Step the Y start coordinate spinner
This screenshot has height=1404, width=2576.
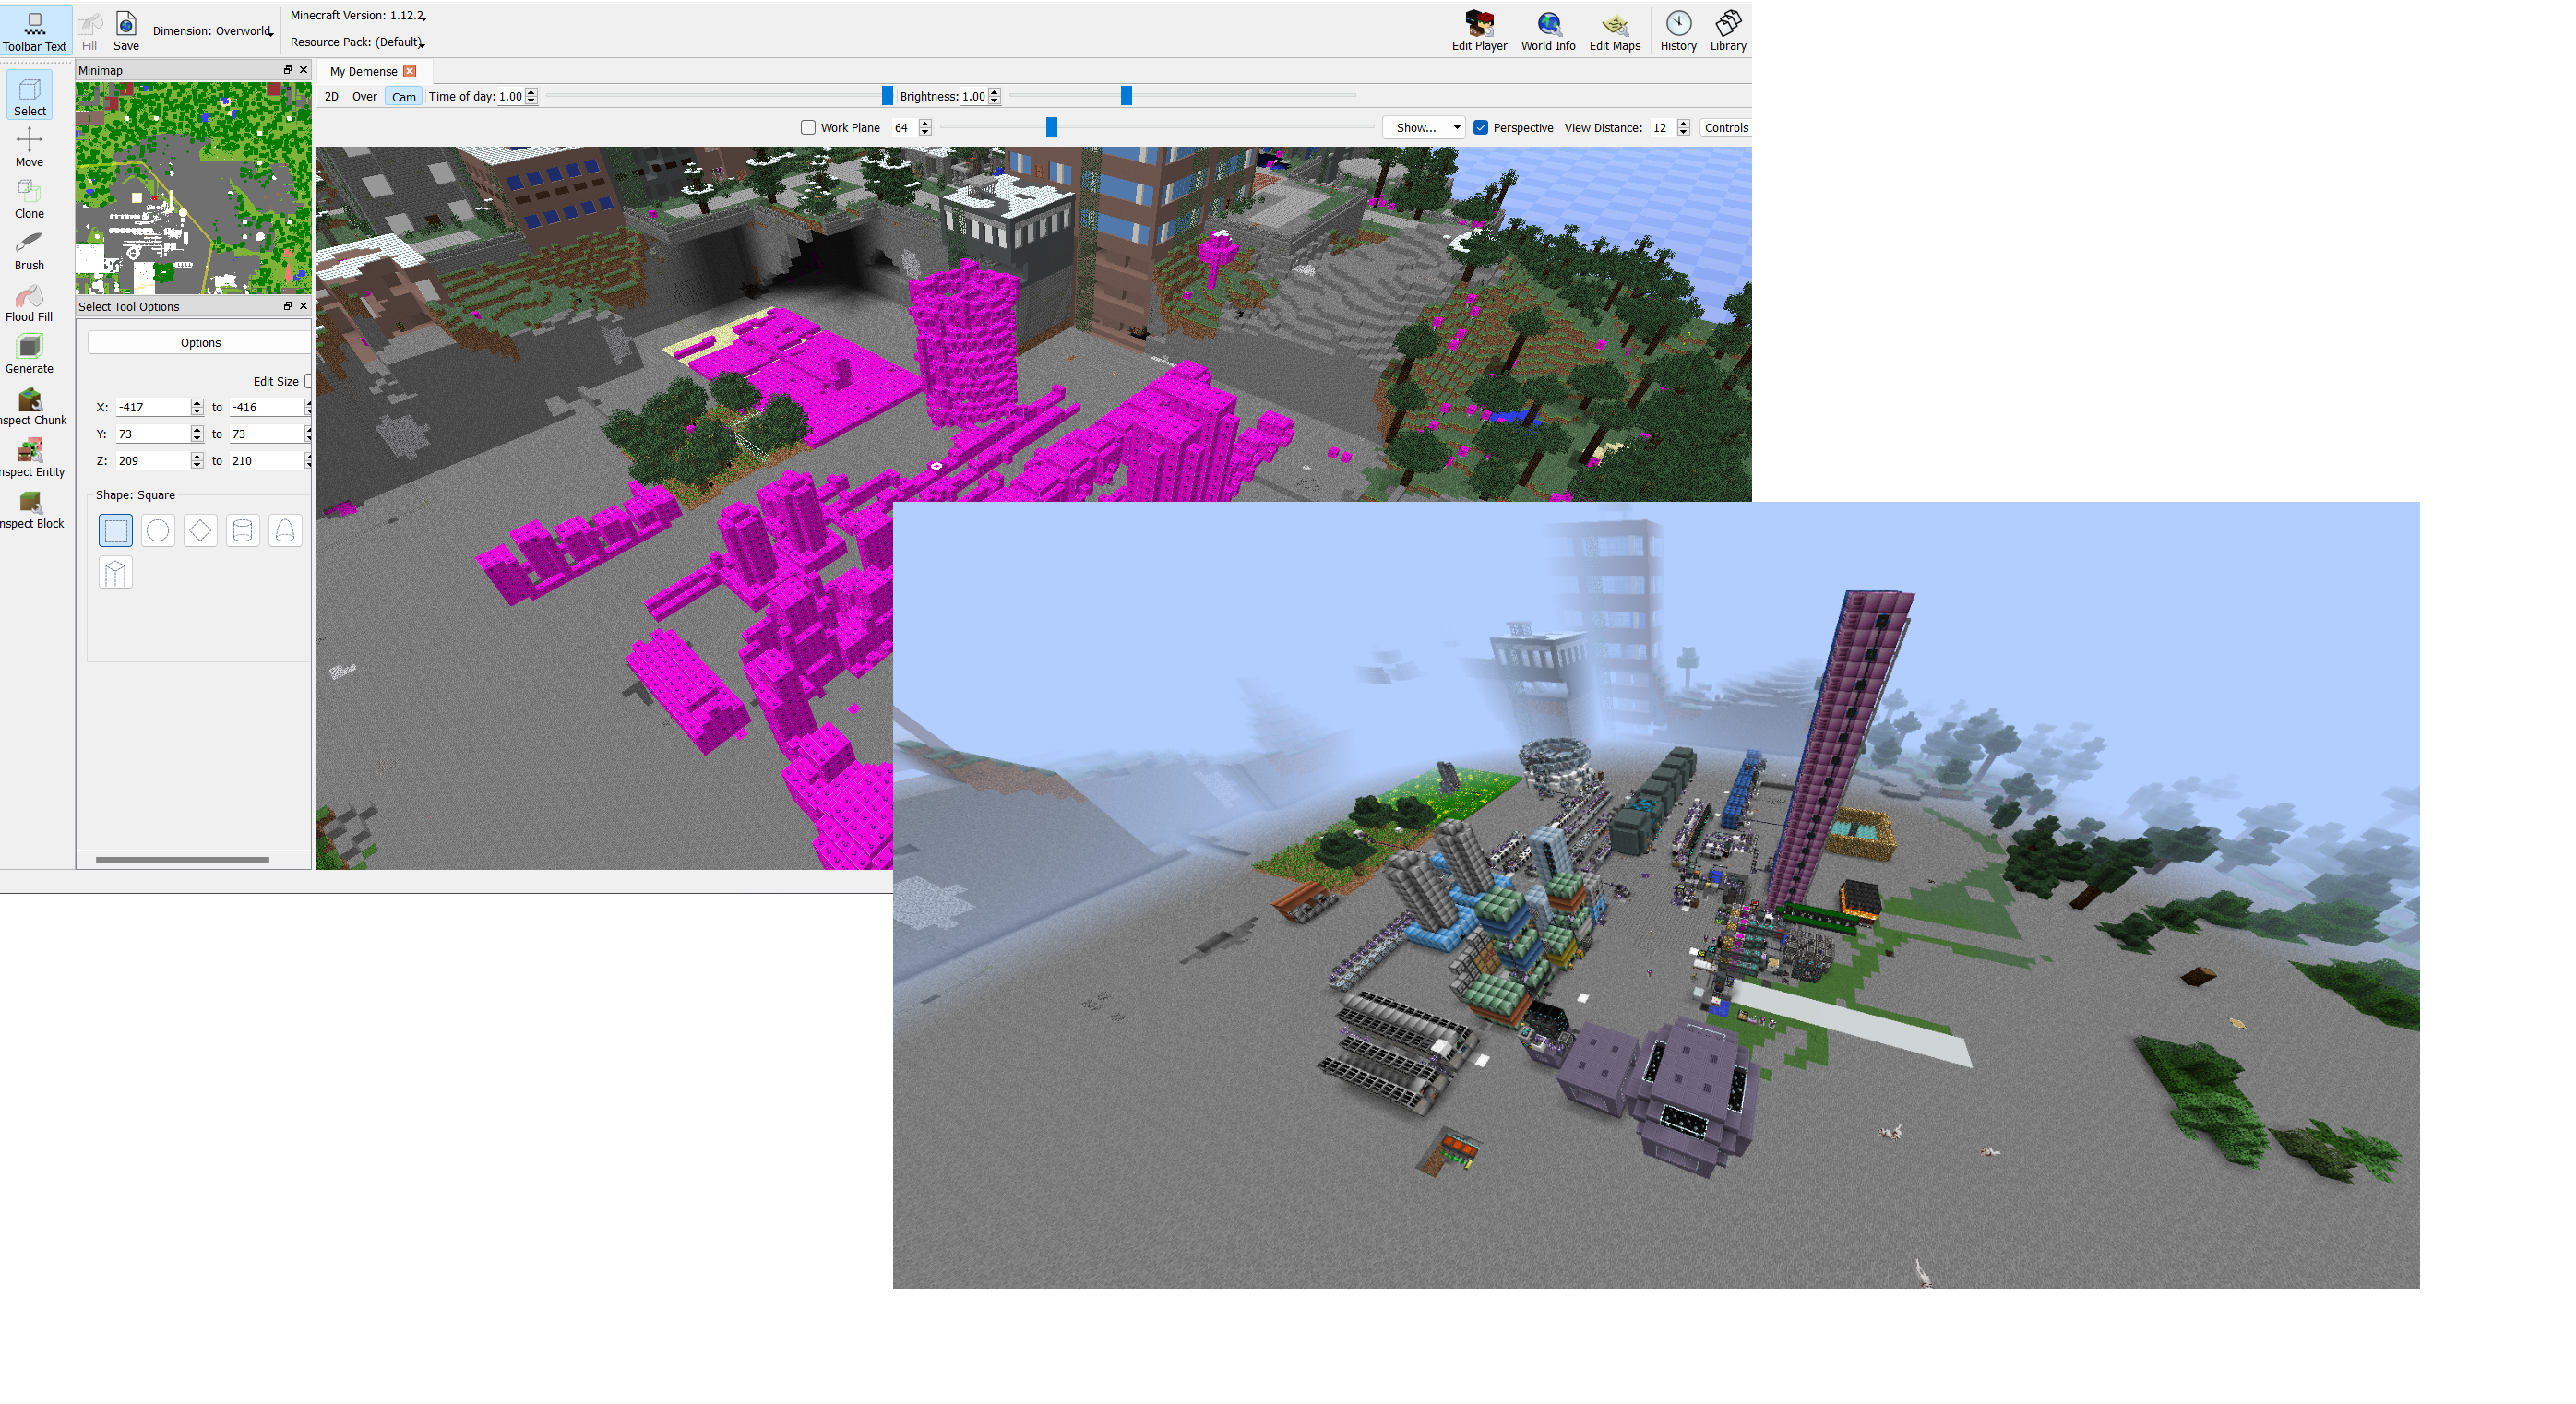197,434
